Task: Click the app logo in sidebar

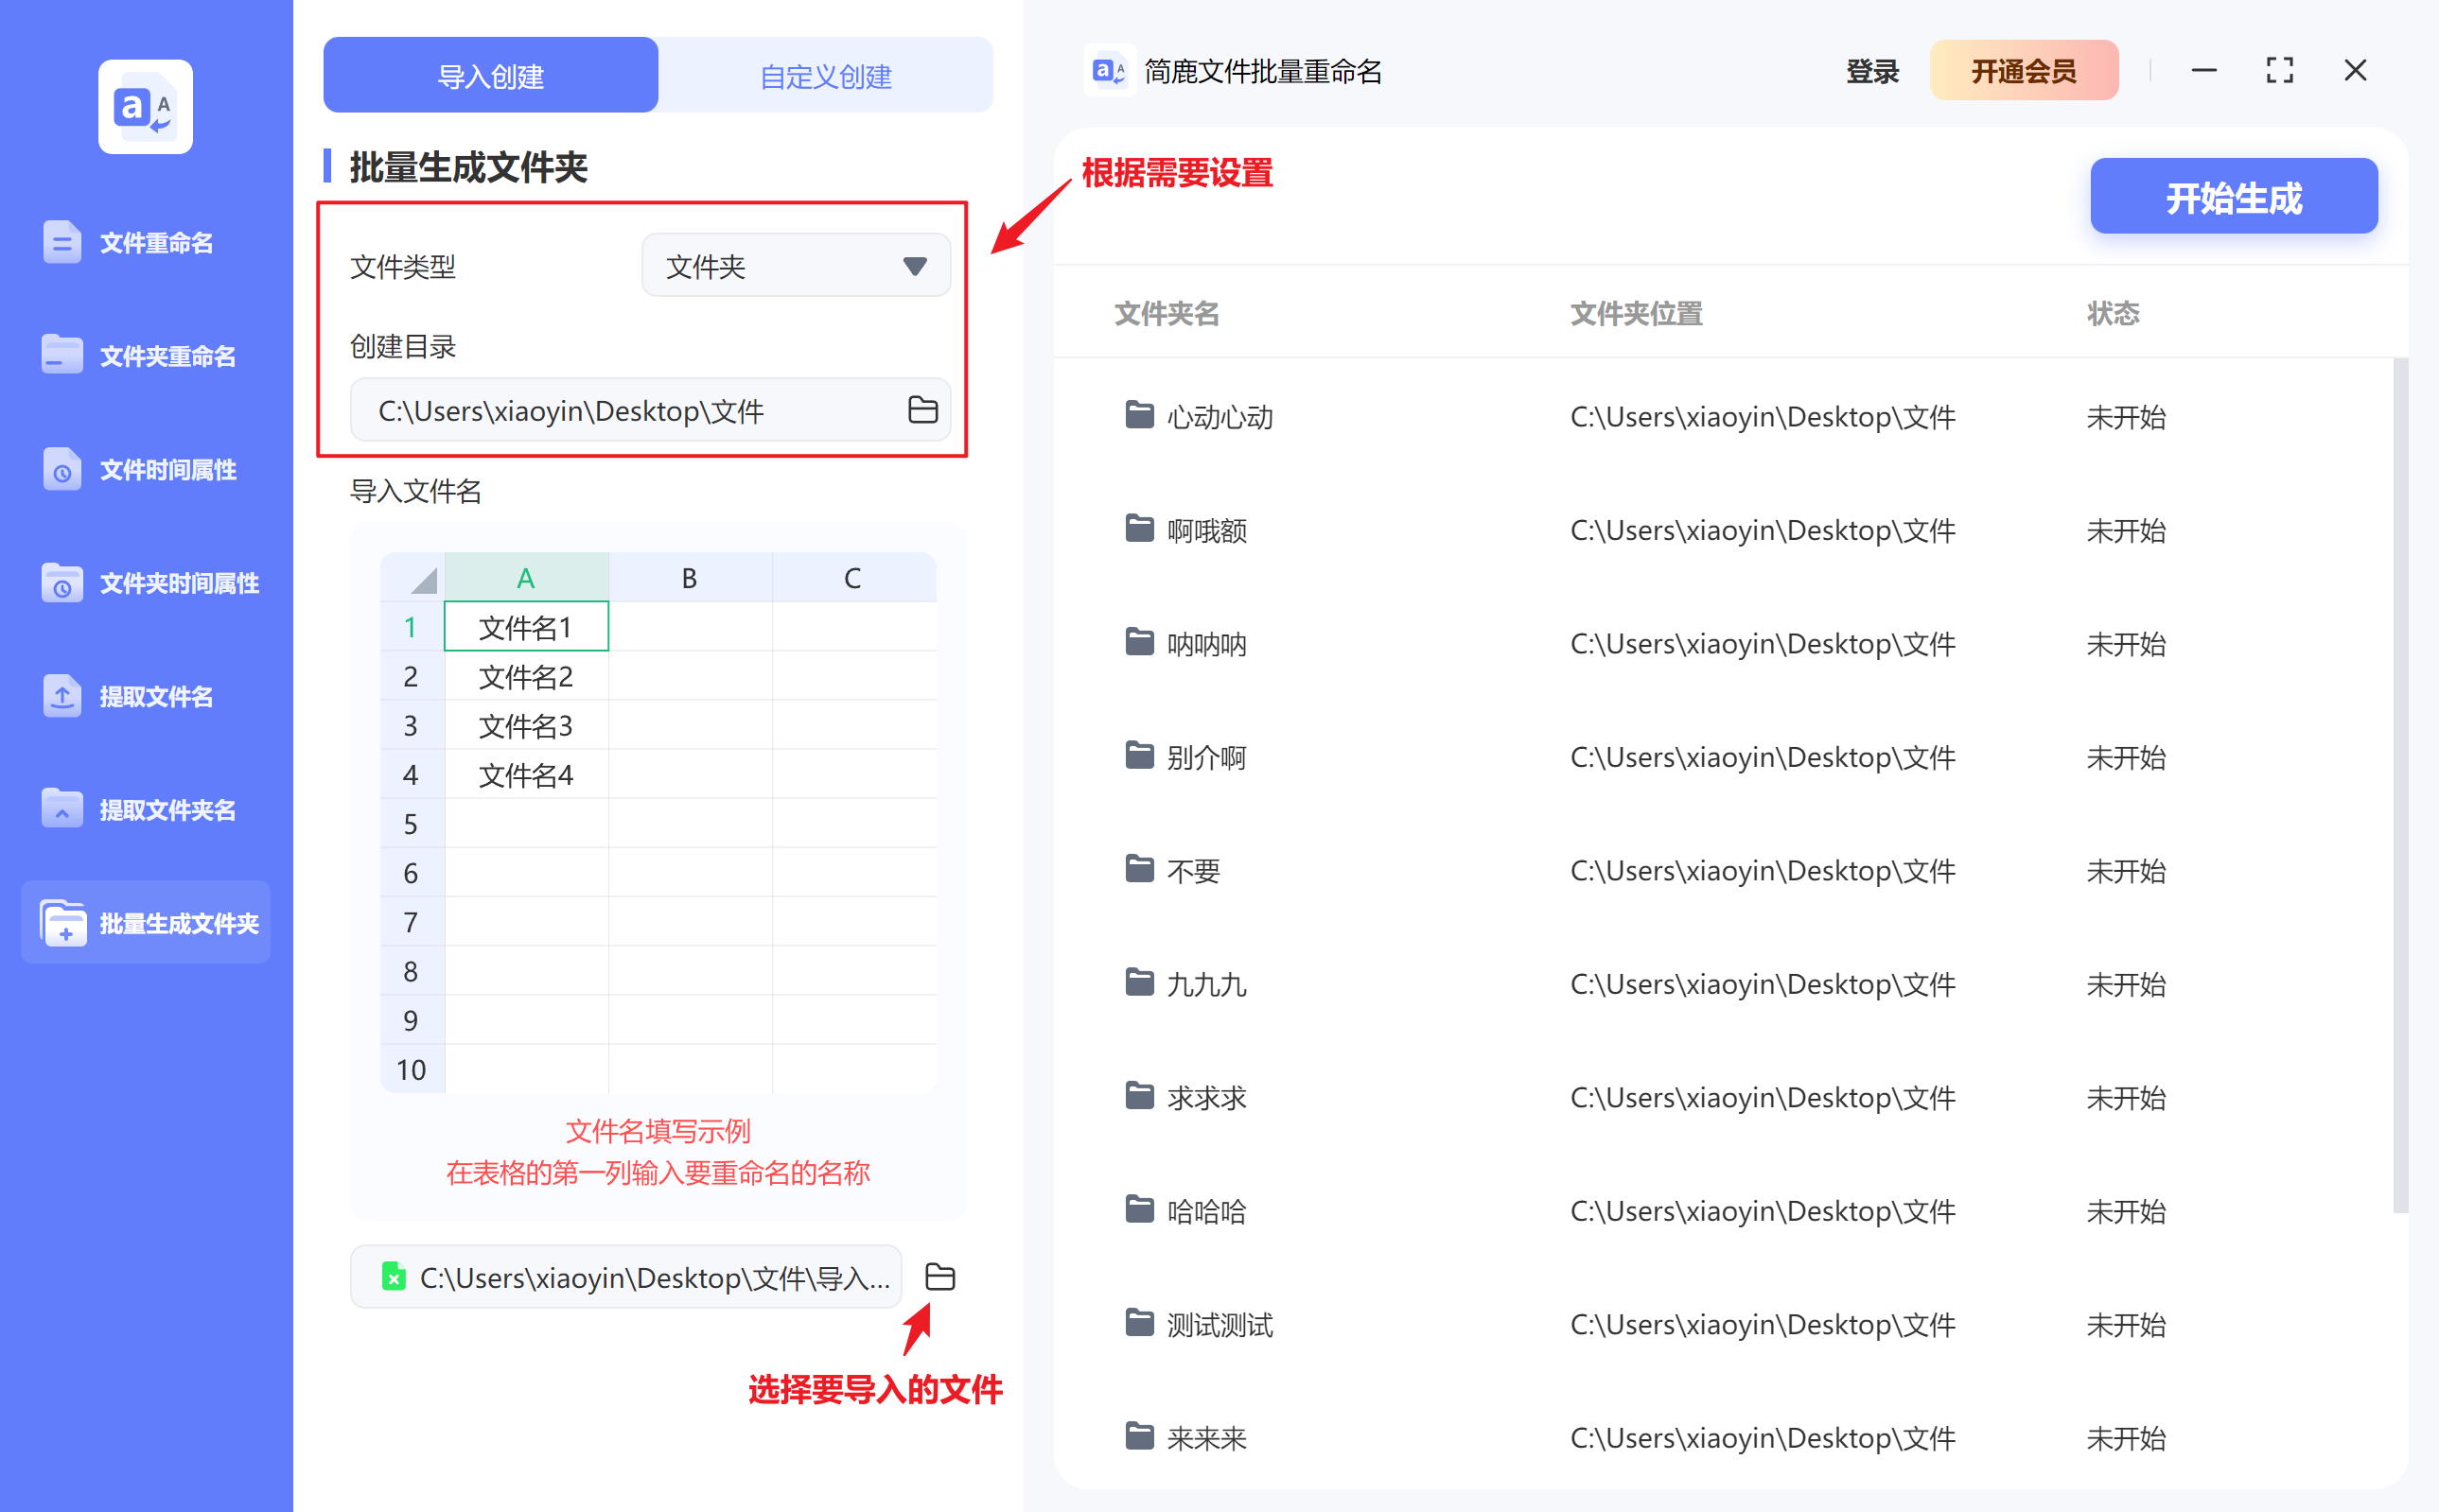Action: (x=145, y=106)
